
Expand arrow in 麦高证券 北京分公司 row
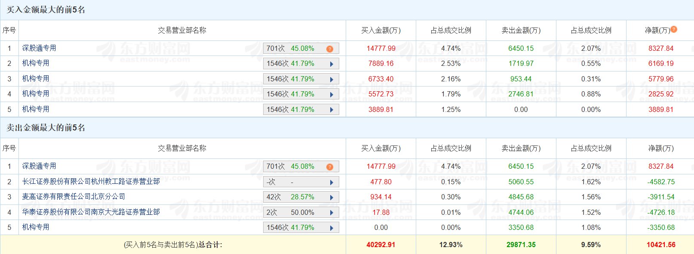332,198
